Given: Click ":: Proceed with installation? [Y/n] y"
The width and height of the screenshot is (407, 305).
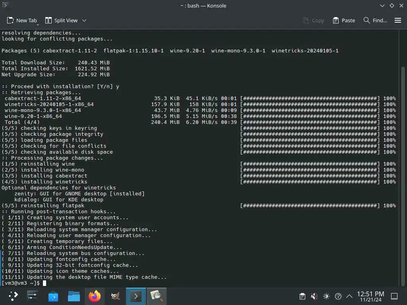Looking at the screenshot, I should pyautogui.click(x=60, y=86).
